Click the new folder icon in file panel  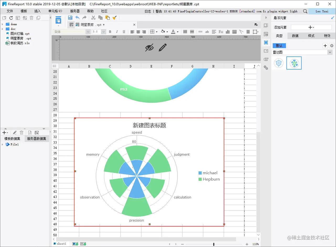[x=4, y=18]
